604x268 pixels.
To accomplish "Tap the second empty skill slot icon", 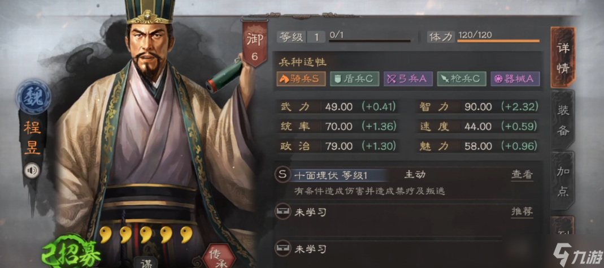I will pos(283,249).
